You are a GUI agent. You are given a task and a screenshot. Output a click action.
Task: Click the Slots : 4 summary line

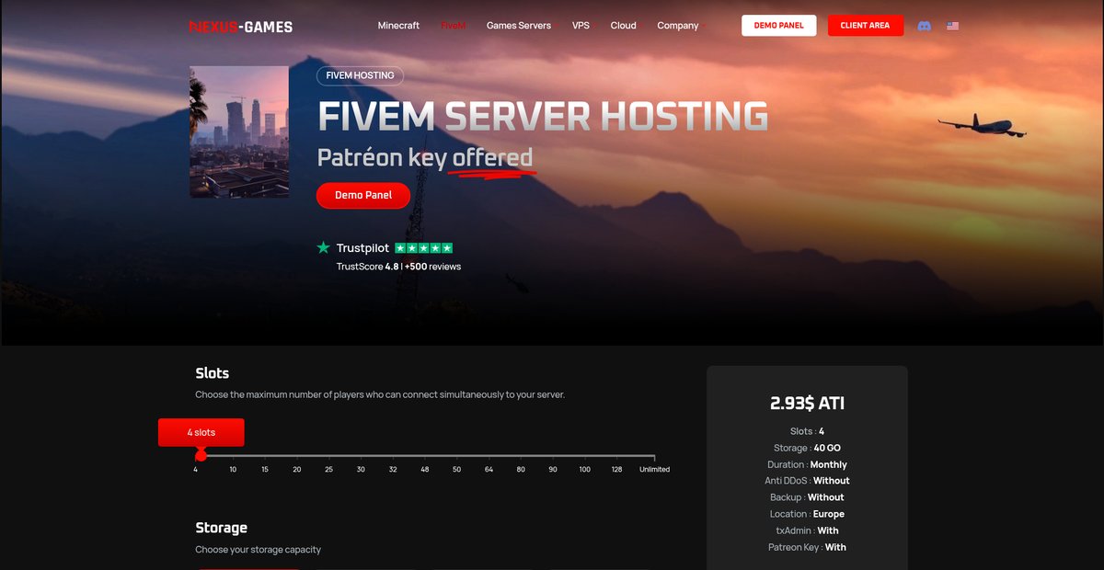tap(807, 431)
